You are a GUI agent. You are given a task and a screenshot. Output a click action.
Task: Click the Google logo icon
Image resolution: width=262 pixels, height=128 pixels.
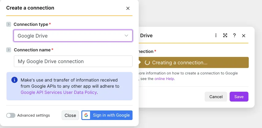click(86, 115)
